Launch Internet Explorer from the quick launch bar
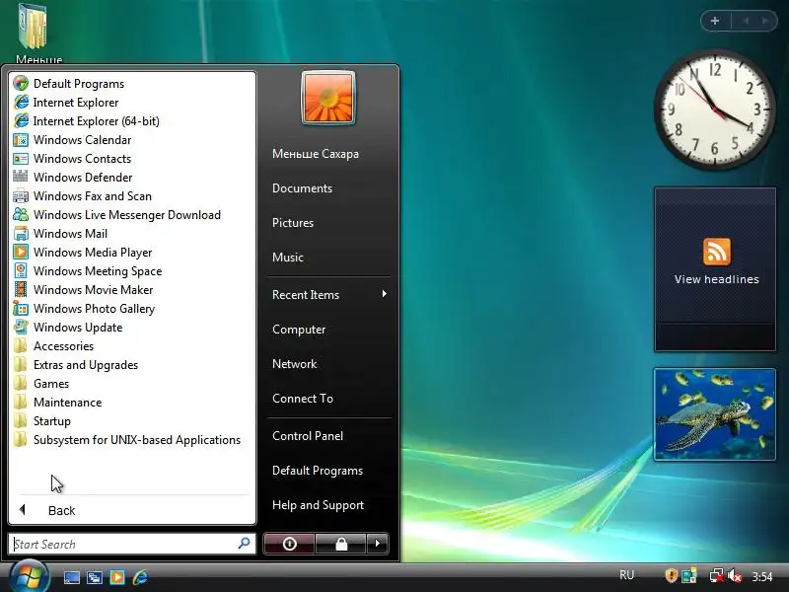This screenshot has width=789, height=592. (x=140, y=577)
